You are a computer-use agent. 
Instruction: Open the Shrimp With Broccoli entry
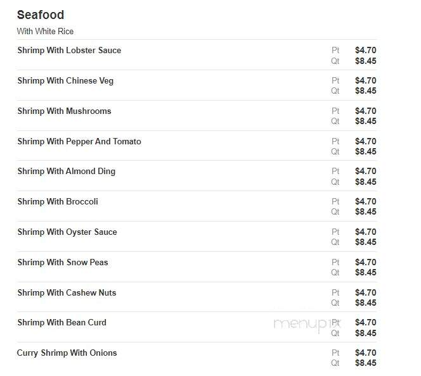click(58, 201)
